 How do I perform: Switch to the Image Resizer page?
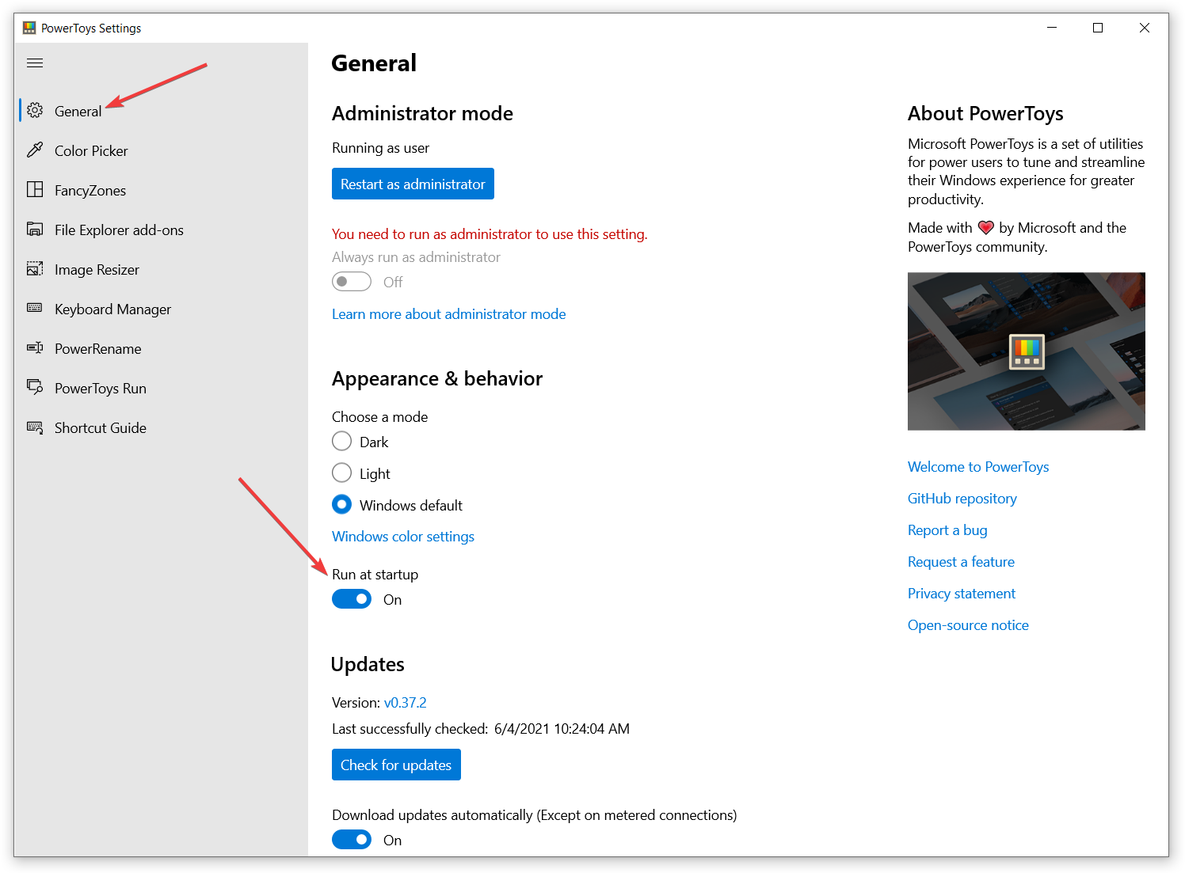click(162, 269)
